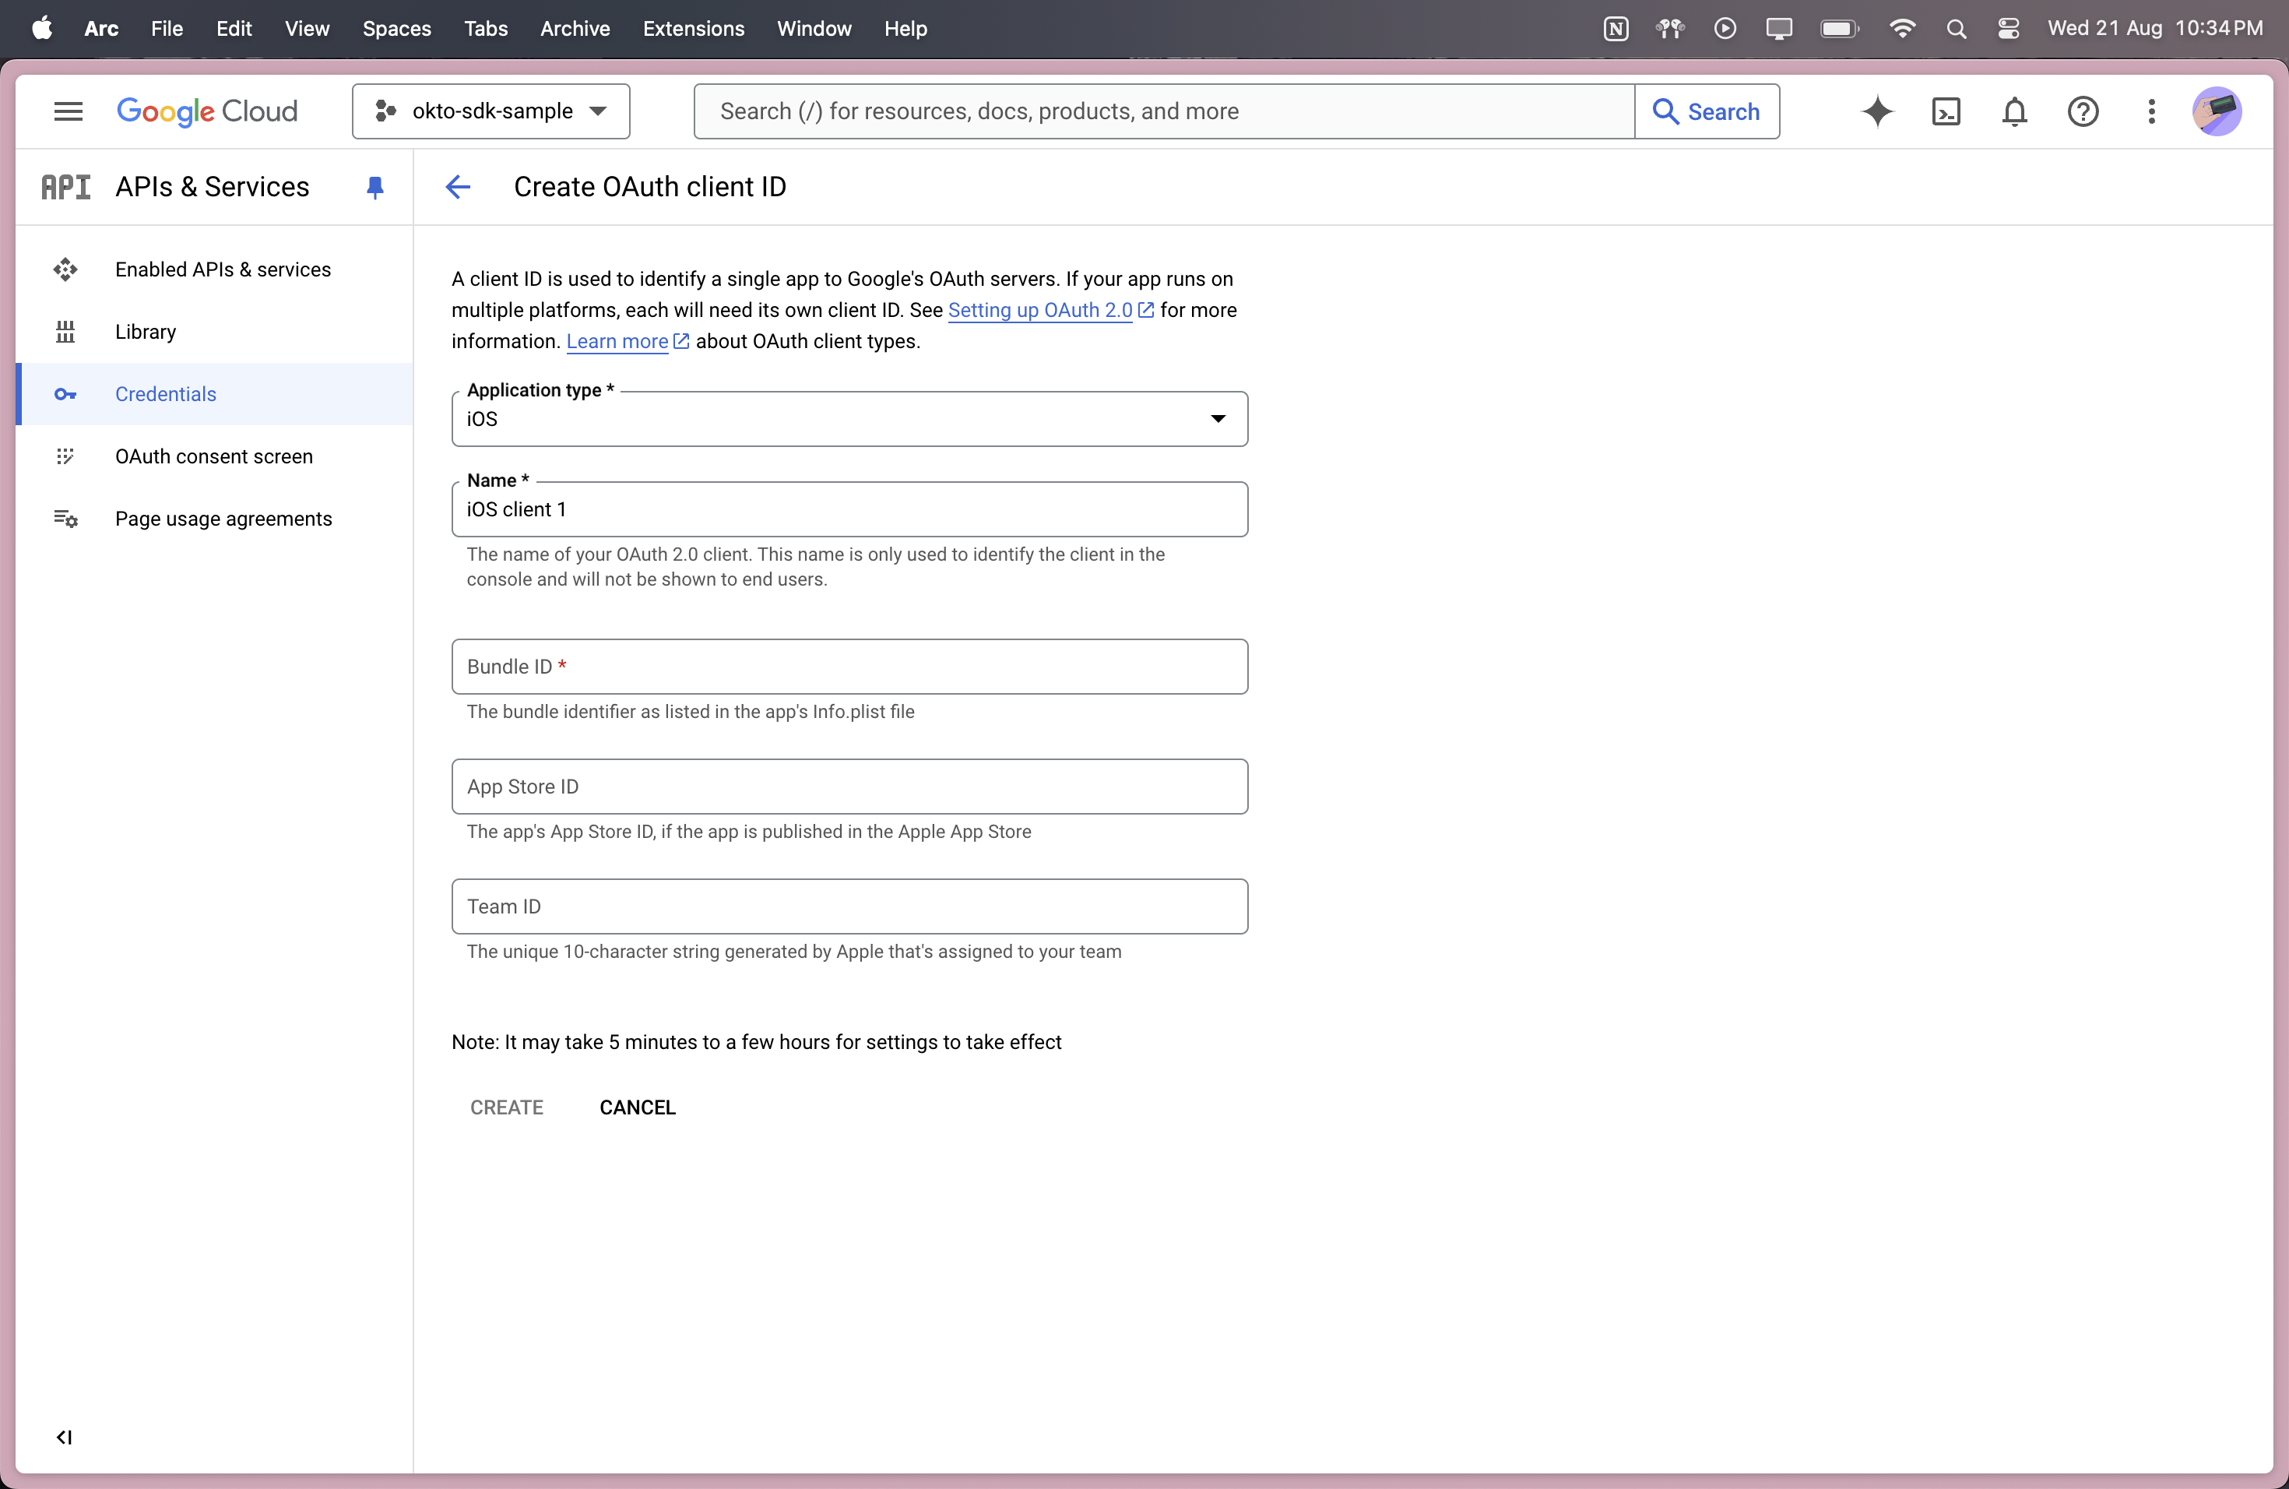Open the API Library sidebar item
Image resolution: width=2289 pixels, height=1489 pixels.
tap(146, 331)
